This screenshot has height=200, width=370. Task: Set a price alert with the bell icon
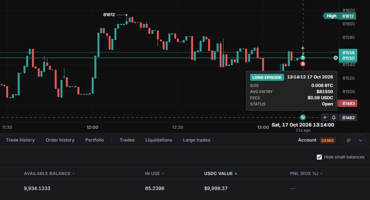click(334, 117)
